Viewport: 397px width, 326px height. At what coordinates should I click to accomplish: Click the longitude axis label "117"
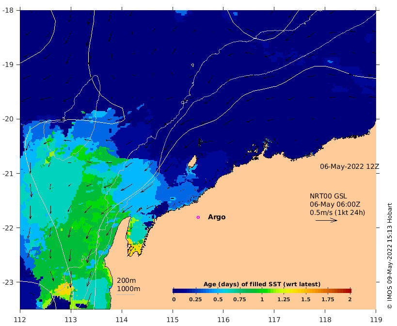274,320
